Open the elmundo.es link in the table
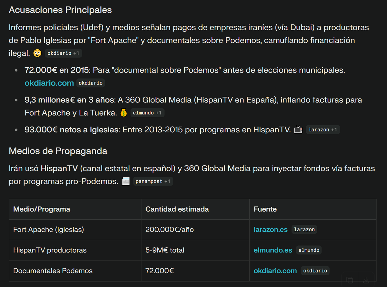Screen dimensions: 387x287 [x=273, y=250]
